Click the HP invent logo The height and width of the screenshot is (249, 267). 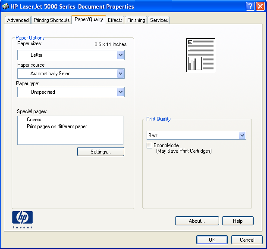click(x=22, y=219)
